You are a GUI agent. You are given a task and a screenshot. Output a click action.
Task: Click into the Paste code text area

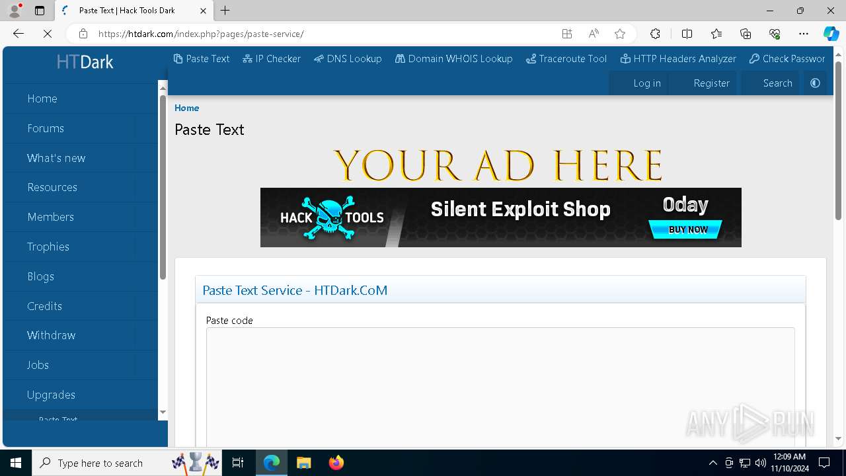500,387
